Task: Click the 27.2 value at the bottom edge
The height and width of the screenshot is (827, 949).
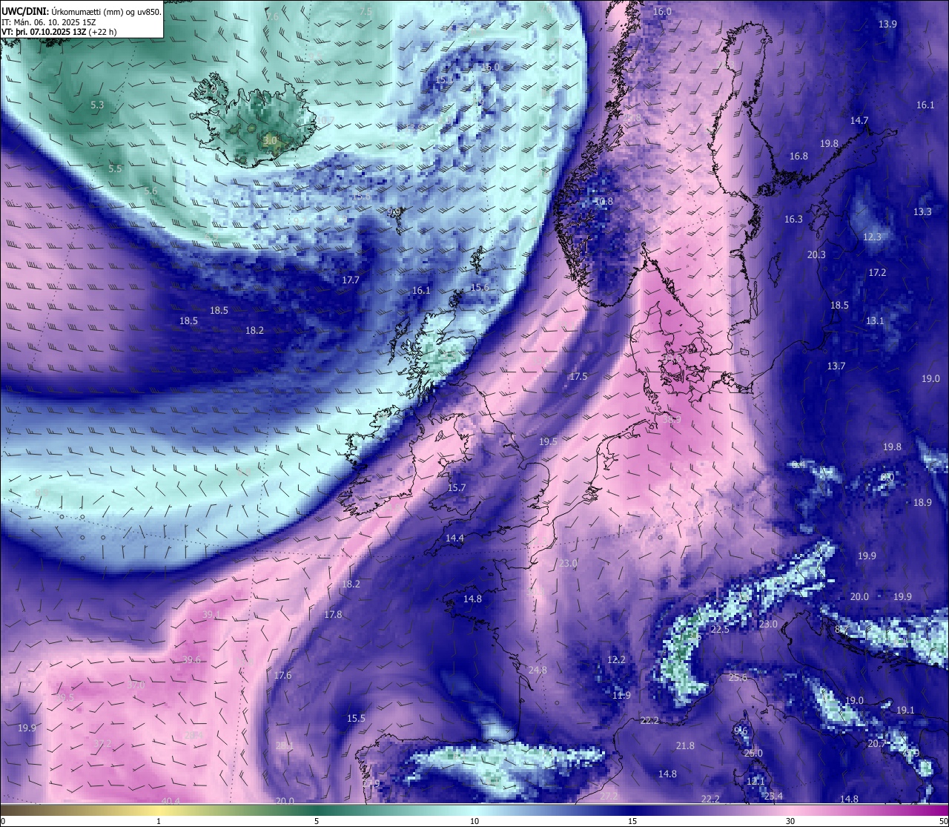Action: pyautogui.click(x=609, y=796)
